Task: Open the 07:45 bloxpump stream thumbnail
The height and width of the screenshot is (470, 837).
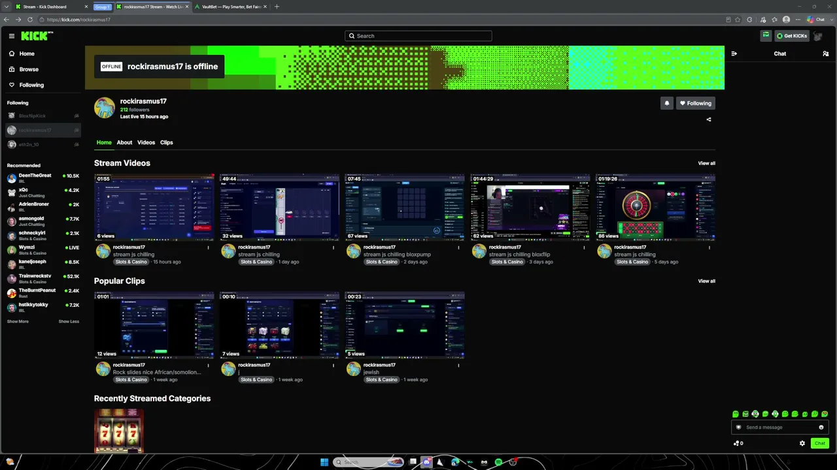Action: pos(405,207)
